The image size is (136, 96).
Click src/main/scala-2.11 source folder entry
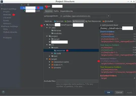click(110, 39)
